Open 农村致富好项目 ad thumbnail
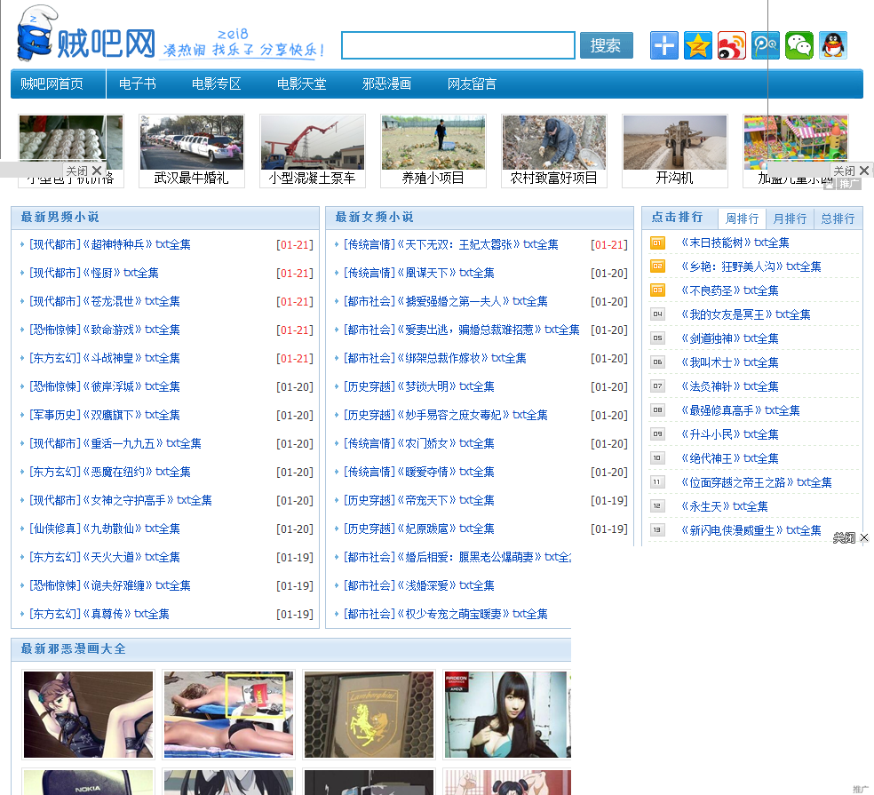This screenshot has height=795, width=874. tap(554, 150)
